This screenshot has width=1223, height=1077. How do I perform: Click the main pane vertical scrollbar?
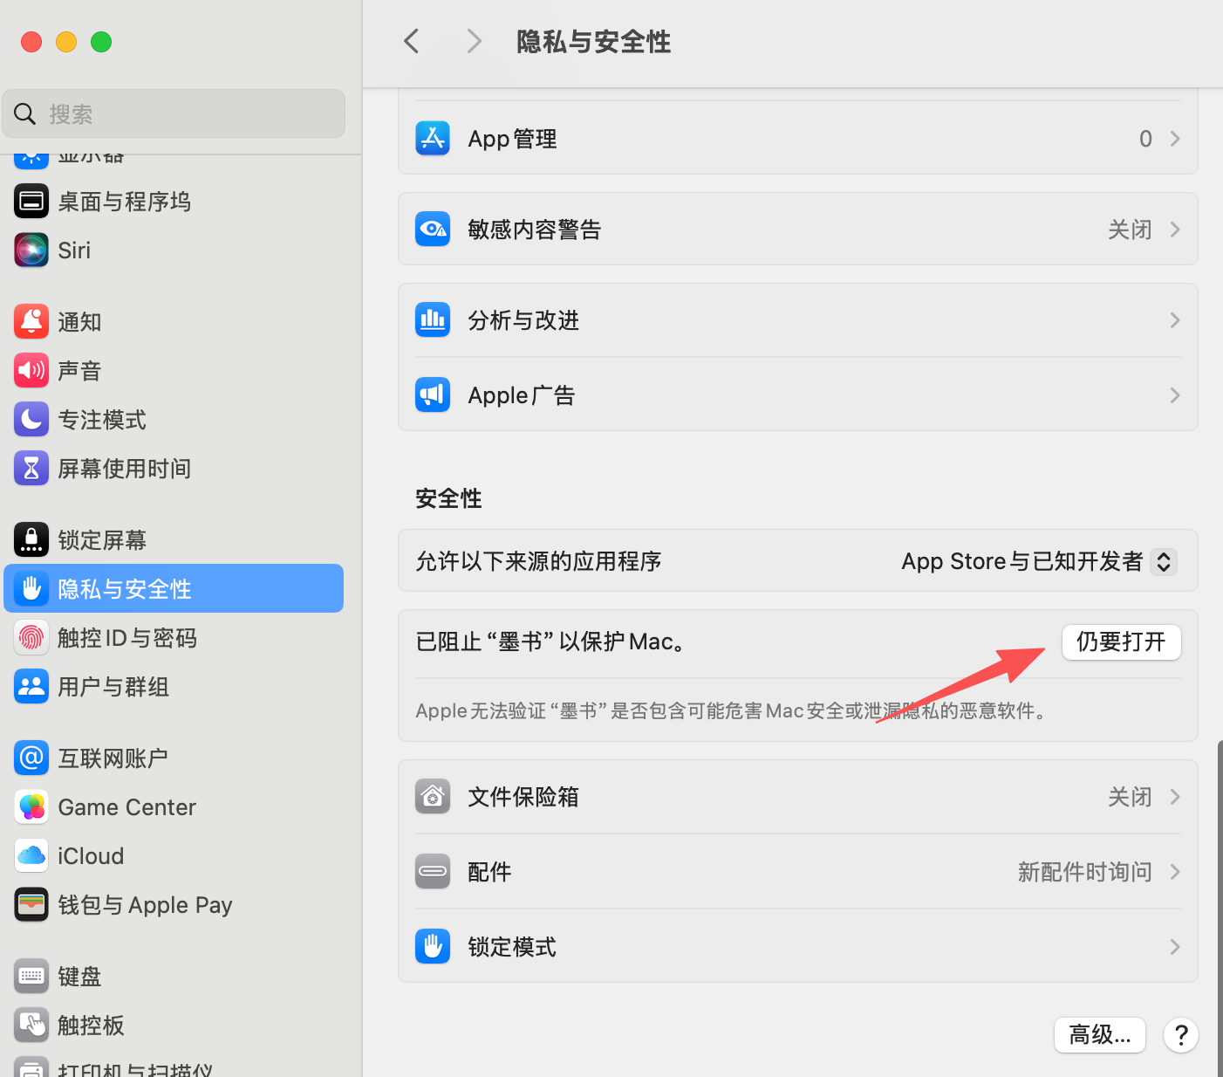(1219, 908)
